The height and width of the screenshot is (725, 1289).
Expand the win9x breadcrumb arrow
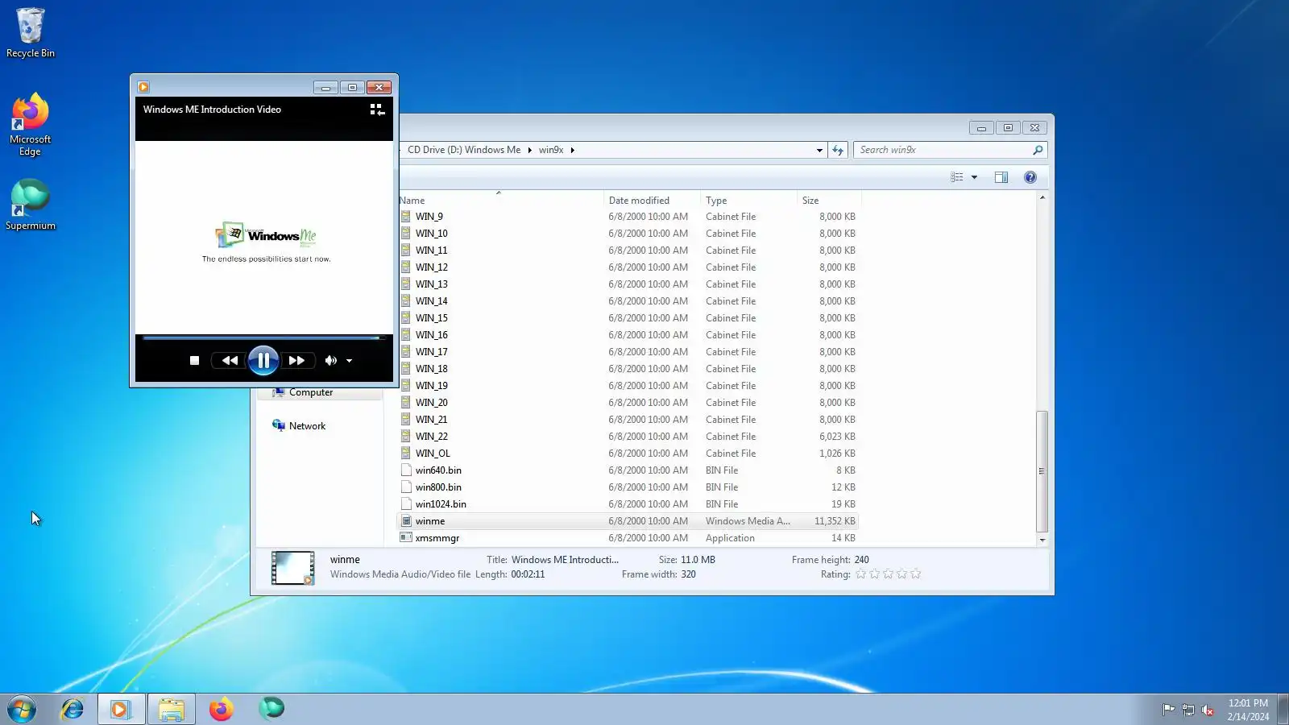click(x=572, y=150)
